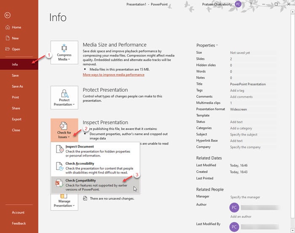The height and width of the screenshot is (233, 295).
Task: Click the Related Dates heading
Action: (209, 158)
